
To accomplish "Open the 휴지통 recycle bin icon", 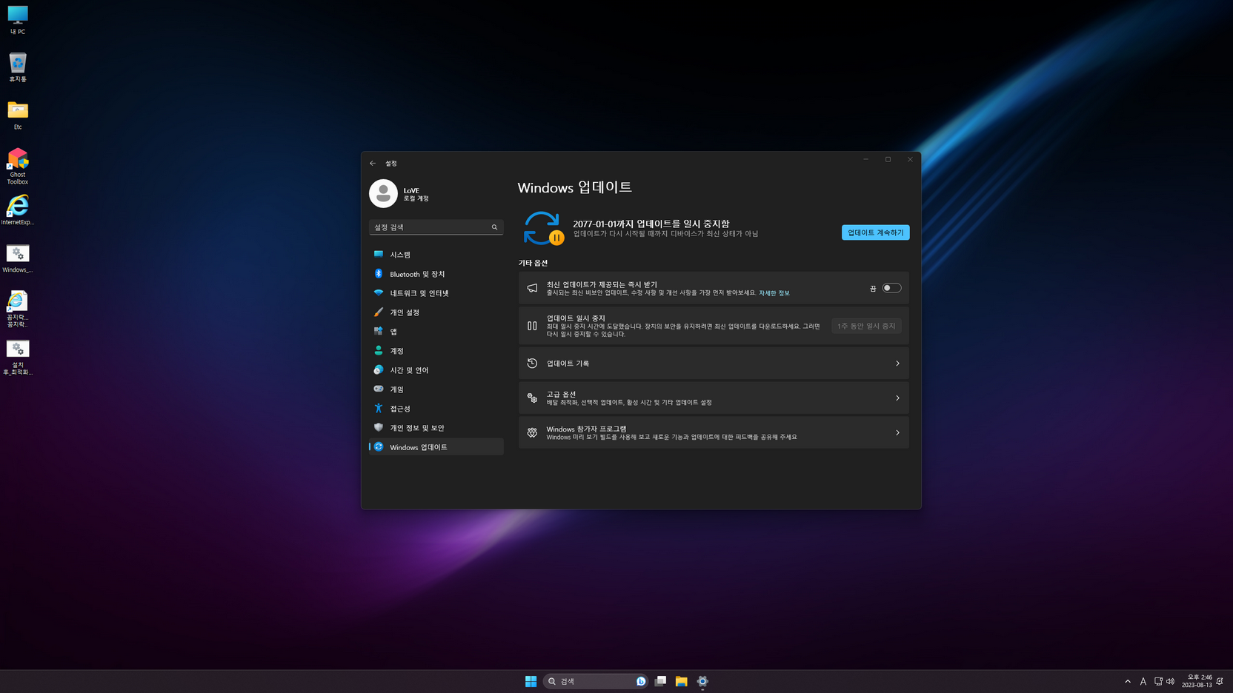I will [x=18, y=67].
